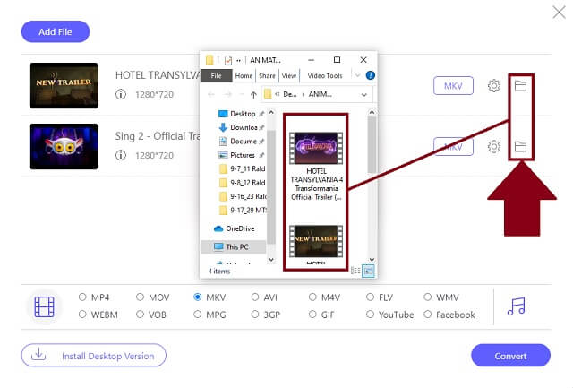Show info icon for Sing 2 video
The image size is (573, 388).
coord(121,155)
